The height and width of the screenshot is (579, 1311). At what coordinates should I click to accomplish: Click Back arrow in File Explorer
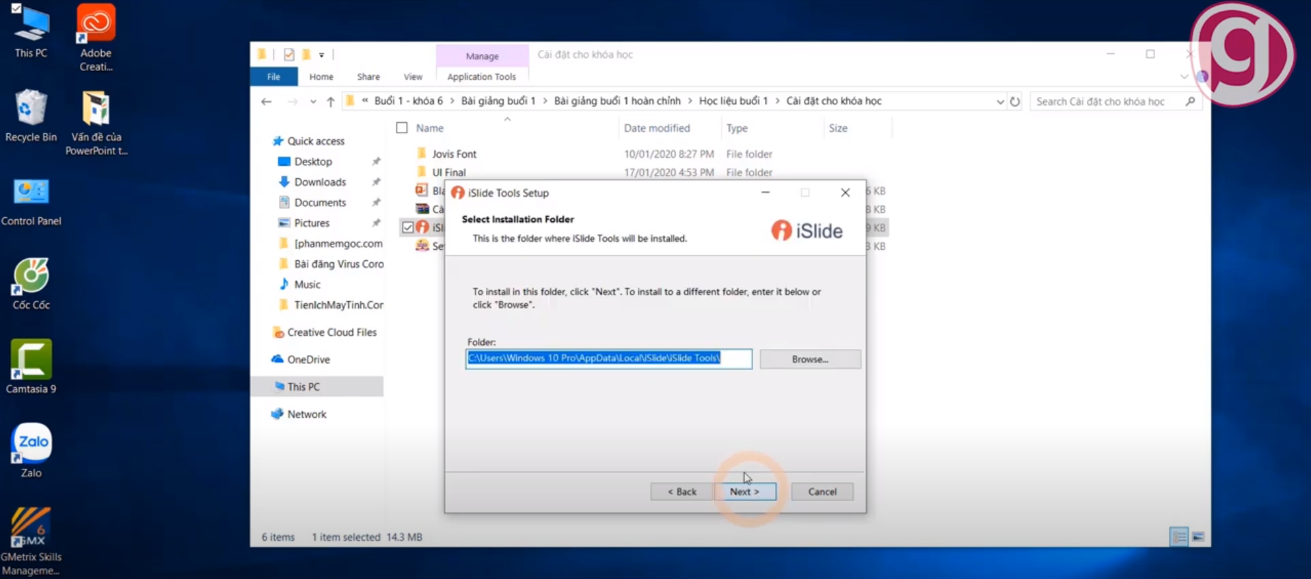[x=267, y=102]
